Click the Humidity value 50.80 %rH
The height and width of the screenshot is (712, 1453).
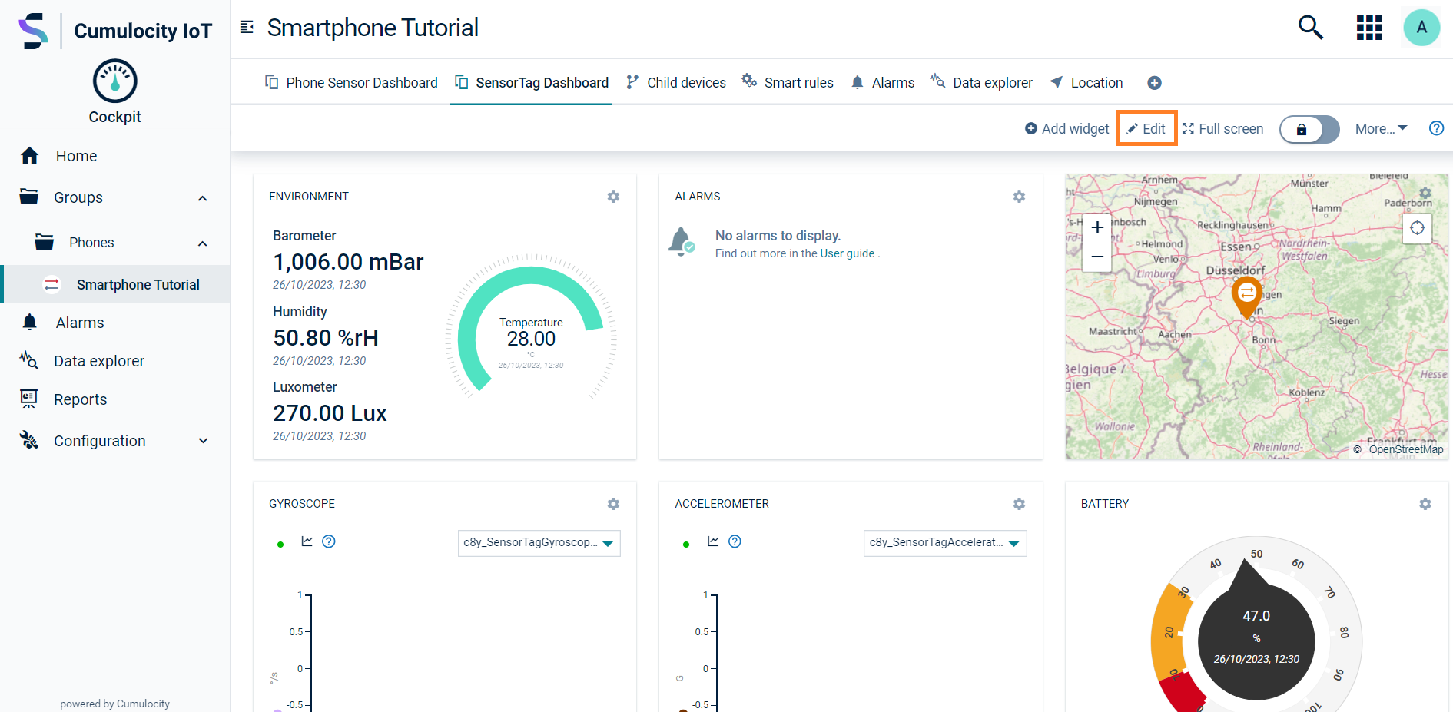click(x=326, y=338)
